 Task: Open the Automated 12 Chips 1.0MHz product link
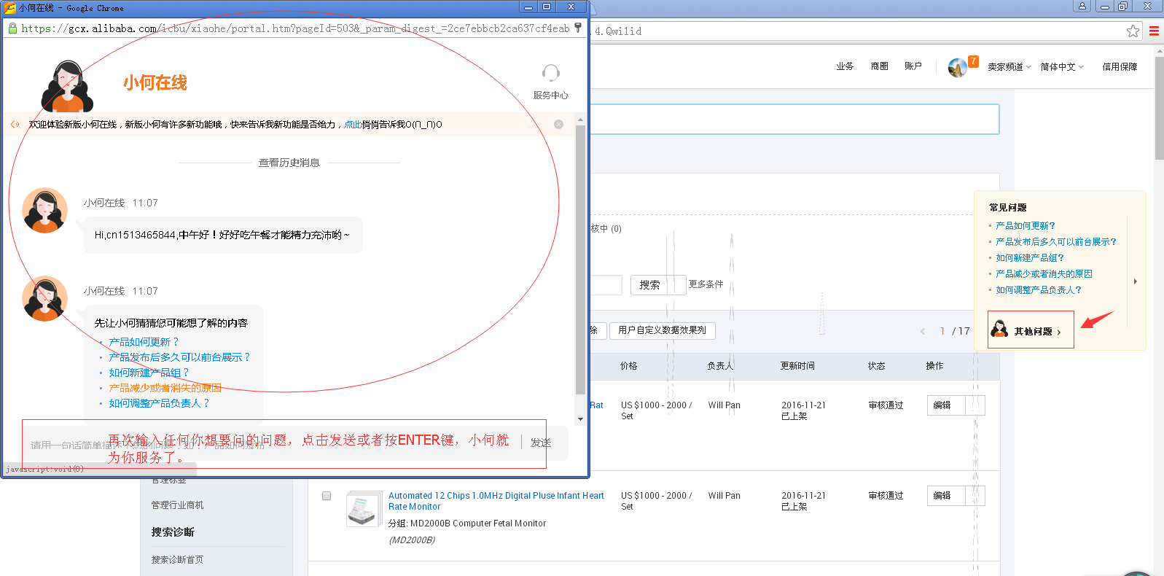[496, 501]
